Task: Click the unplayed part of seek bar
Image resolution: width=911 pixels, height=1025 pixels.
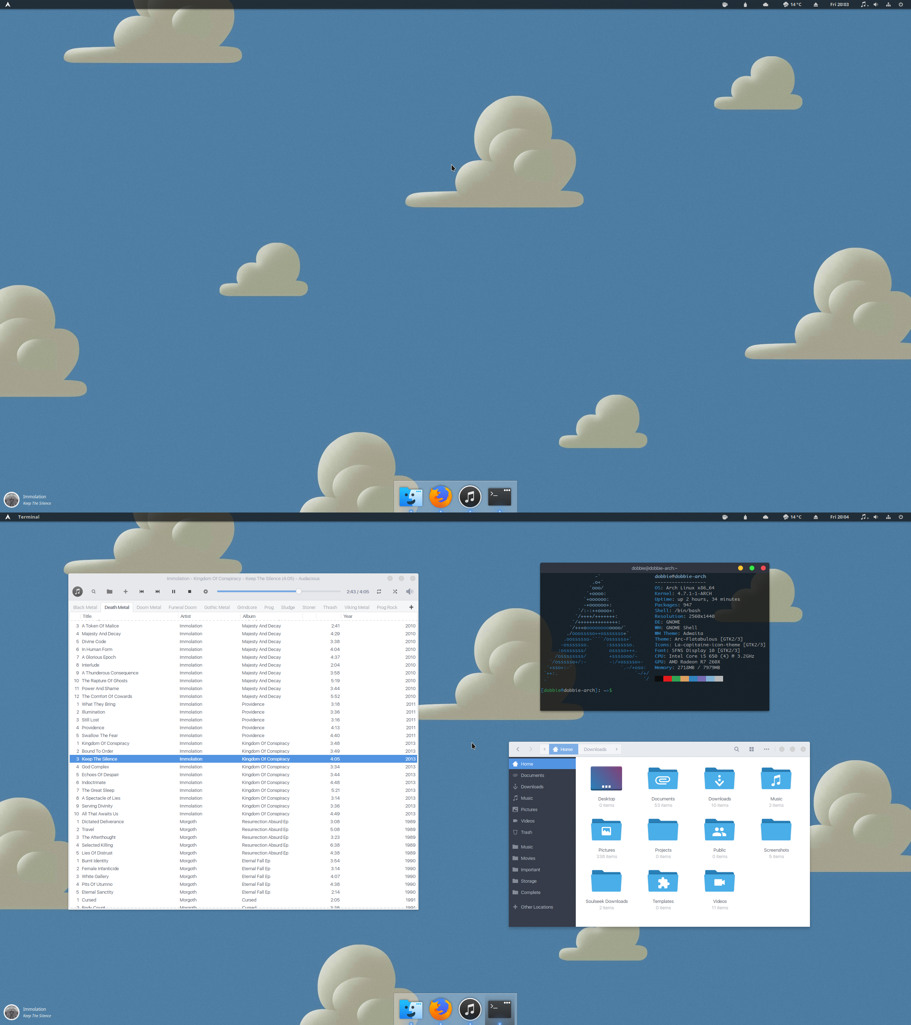Action: 321,592
